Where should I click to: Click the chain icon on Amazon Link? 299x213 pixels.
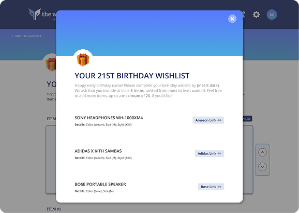(219, 120)
